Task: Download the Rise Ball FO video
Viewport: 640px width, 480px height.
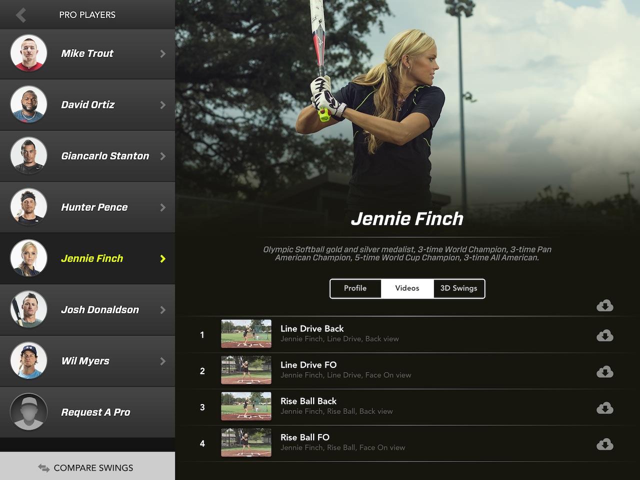Action: pos(604,444)
